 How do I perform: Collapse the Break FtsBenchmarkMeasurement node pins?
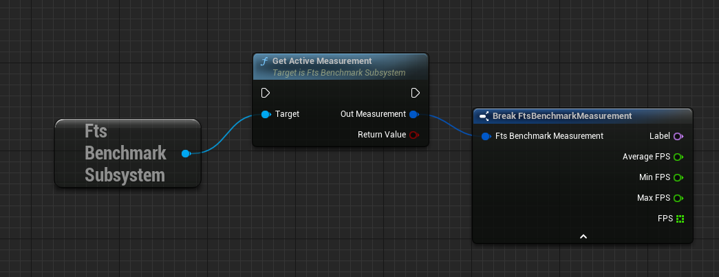583,236
